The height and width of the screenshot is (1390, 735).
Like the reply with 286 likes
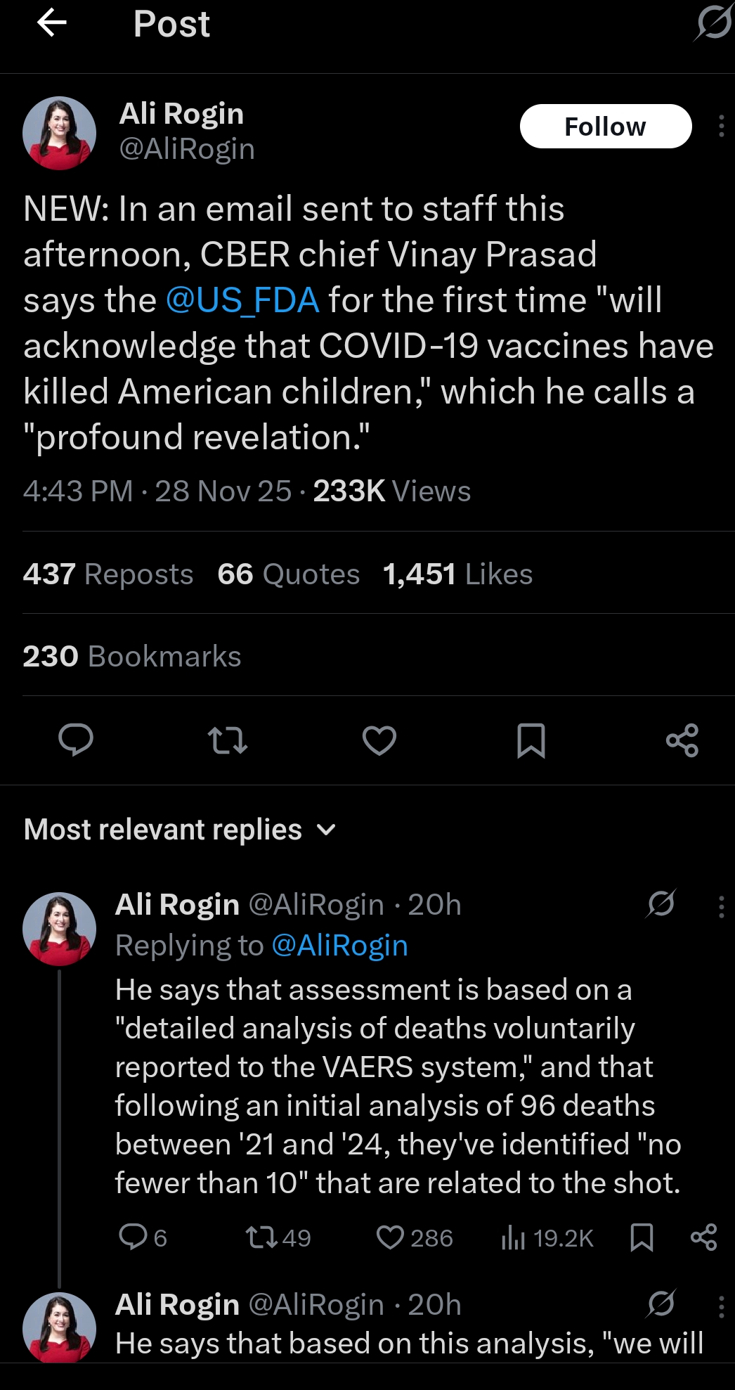(x=391, y=1237)
